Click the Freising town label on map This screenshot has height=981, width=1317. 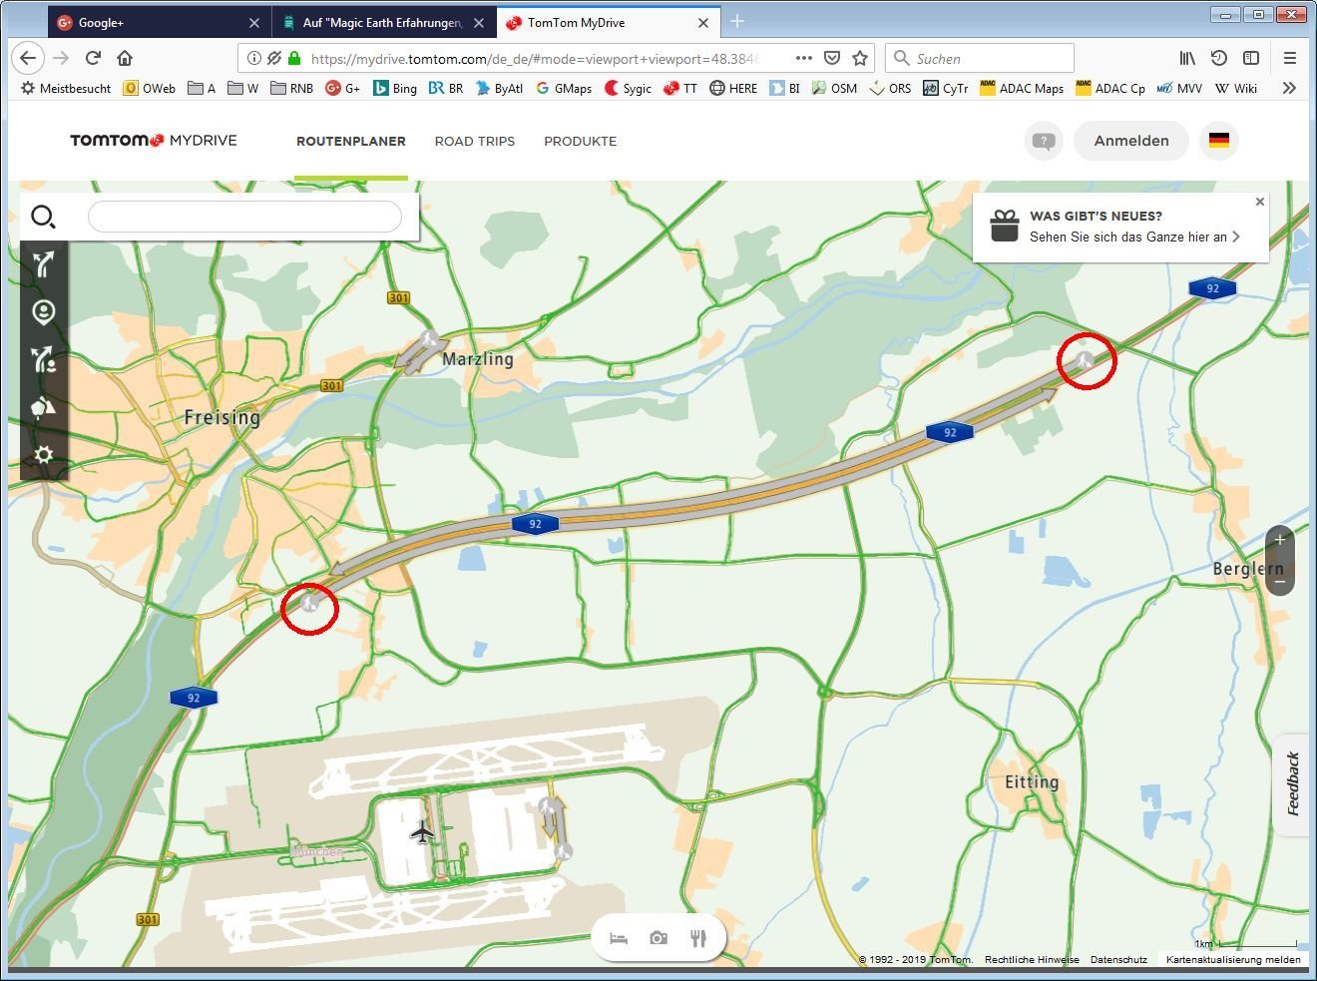tap(222, 417)
